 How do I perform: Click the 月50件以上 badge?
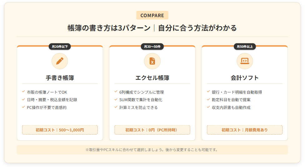tap(245, 47)
